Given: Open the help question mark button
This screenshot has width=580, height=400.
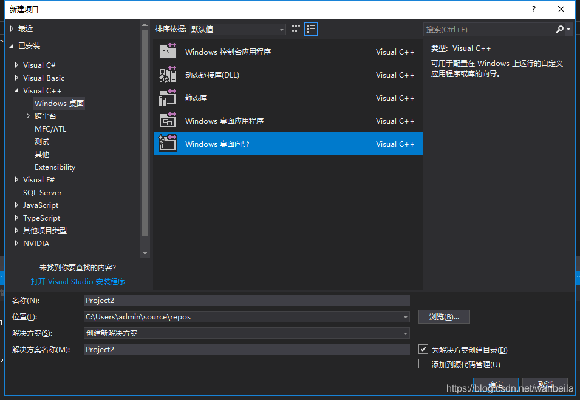Looking at the screenshot, I should pyautogui.click(x=534, y=9).
